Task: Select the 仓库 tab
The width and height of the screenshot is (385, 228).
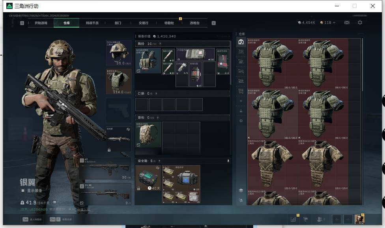Action: click(67, 23)
